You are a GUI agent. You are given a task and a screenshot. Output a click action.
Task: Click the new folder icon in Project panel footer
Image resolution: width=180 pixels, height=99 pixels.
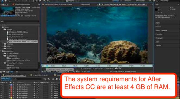pyautogui.click(x=4, y=72)
